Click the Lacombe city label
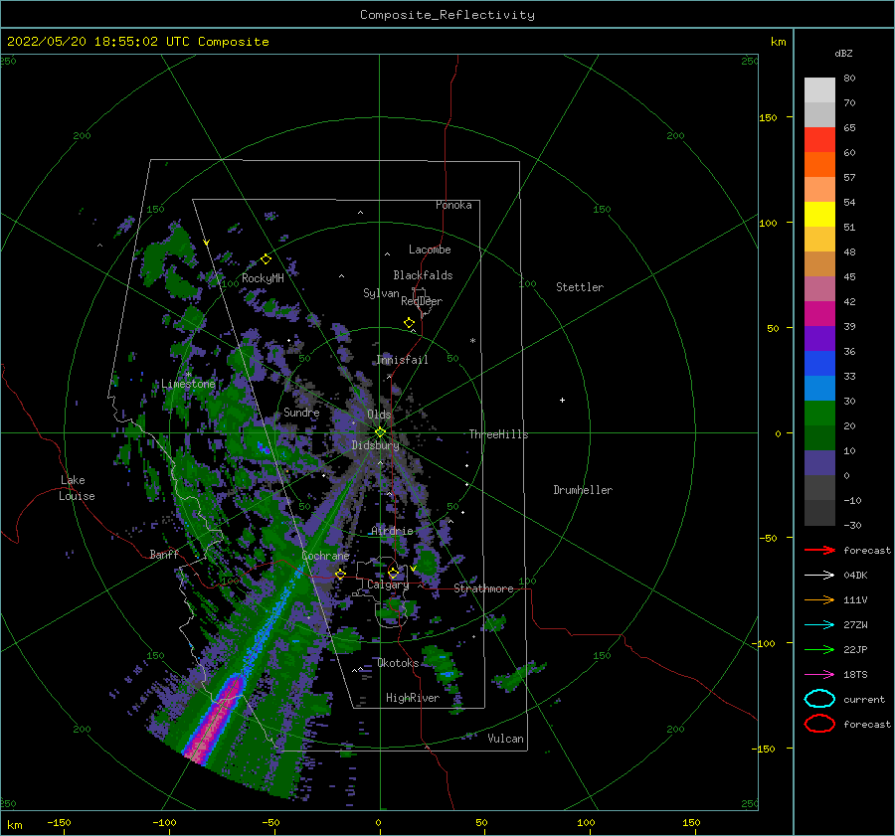 (x=430, y=250)
